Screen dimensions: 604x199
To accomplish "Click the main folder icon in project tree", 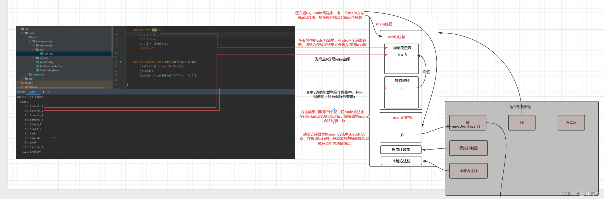I will (x=27, y=33).
